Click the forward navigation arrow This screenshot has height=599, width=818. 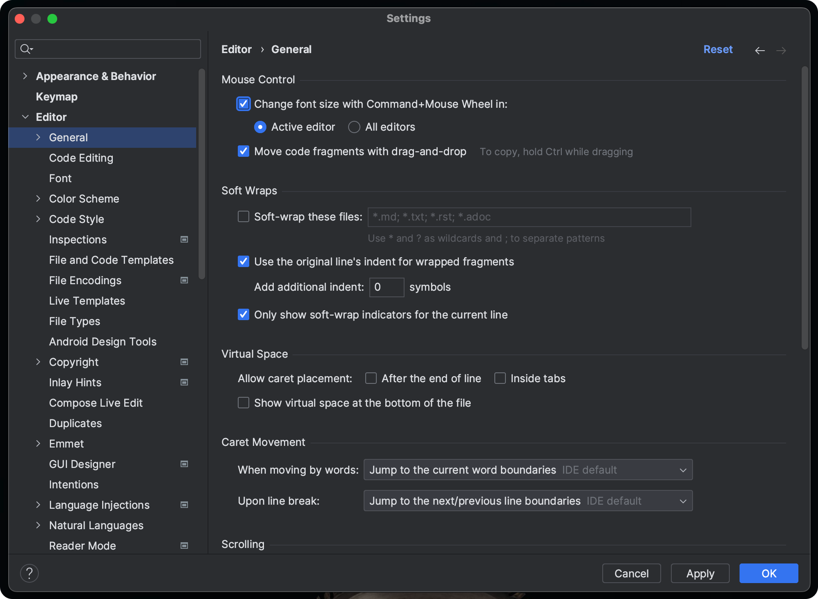pos(781,50)
